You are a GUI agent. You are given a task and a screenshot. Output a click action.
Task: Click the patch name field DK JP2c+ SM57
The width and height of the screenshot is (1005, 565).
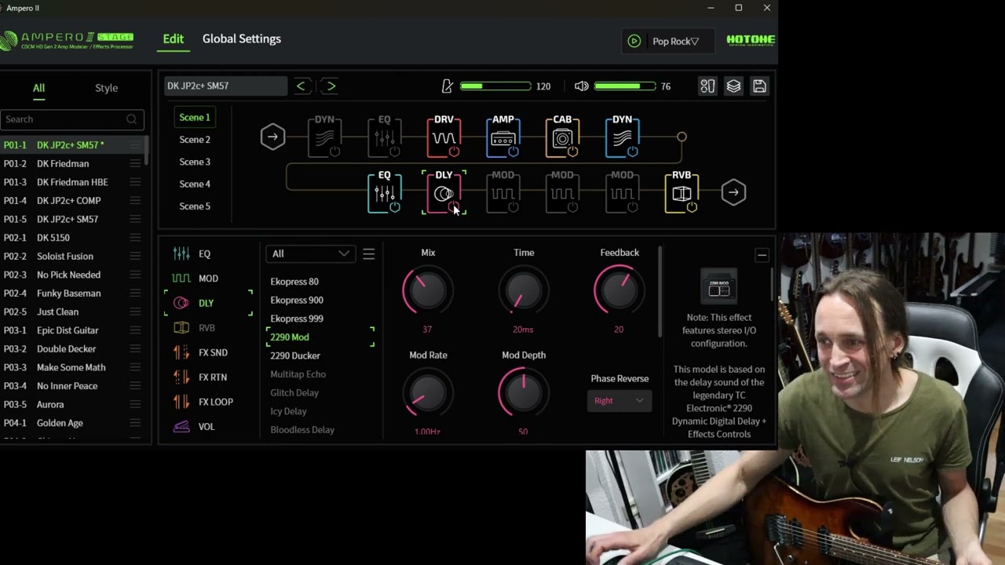pos(226,86)
